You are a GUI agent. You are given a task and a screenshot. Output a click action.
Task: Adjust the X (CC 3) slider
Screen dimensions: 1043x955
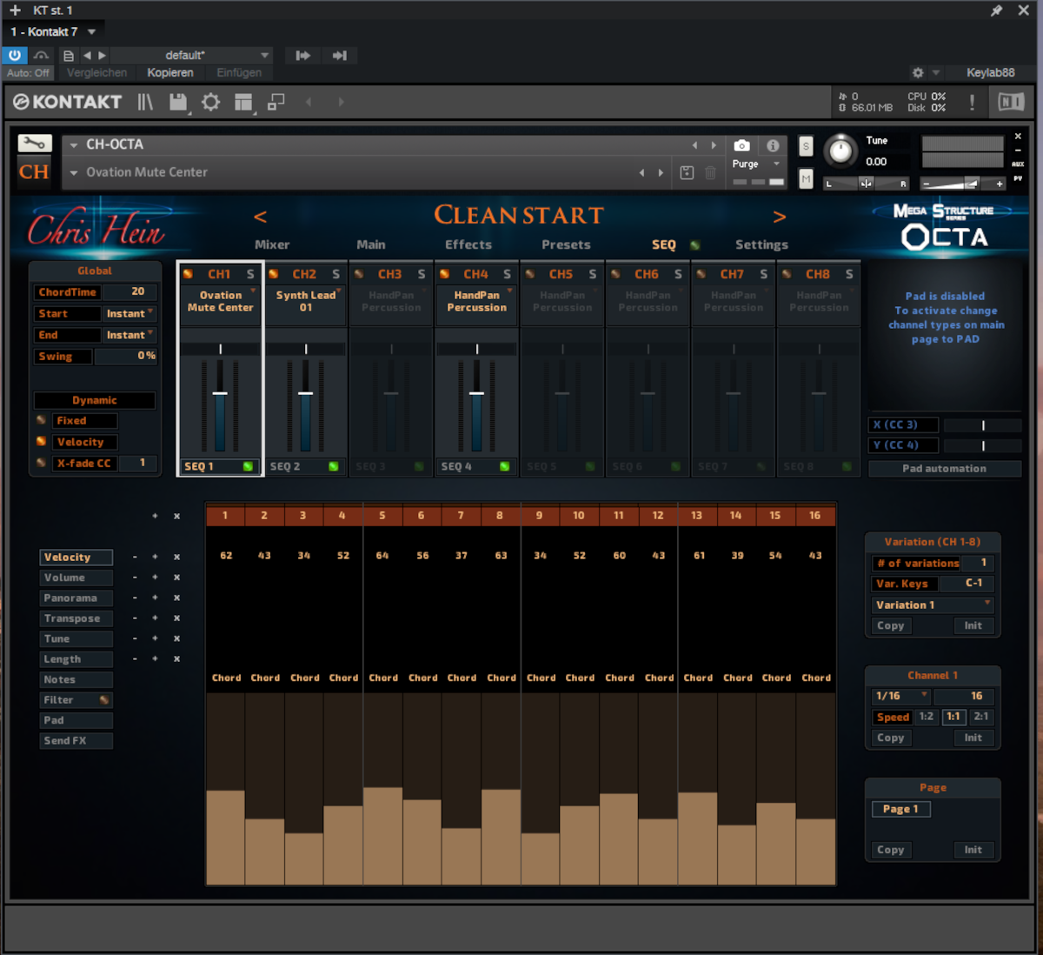983,425
